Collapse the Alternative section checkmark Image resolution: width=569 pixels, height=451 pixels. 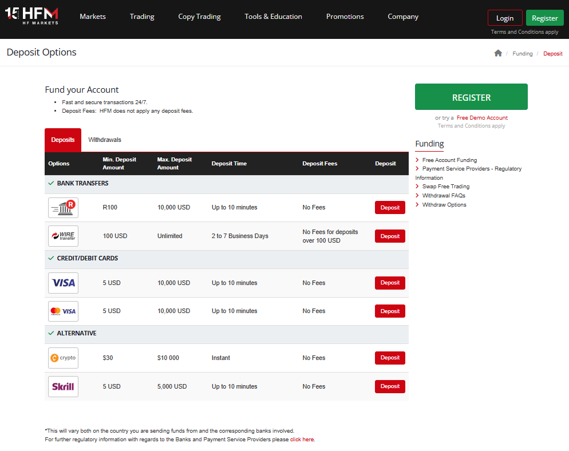pyautogui.click(x=51, y=333)
